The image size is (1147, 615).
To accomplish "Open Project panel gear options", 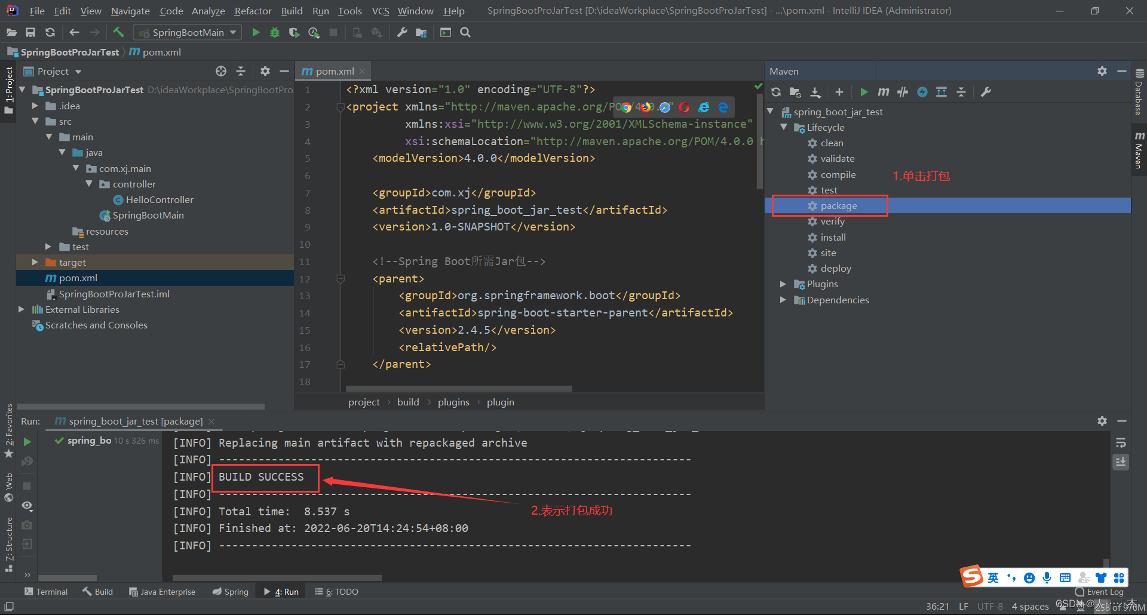I will point(265,71).
